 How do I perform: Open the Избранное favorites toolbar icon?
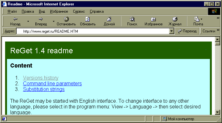coord(153,19)
